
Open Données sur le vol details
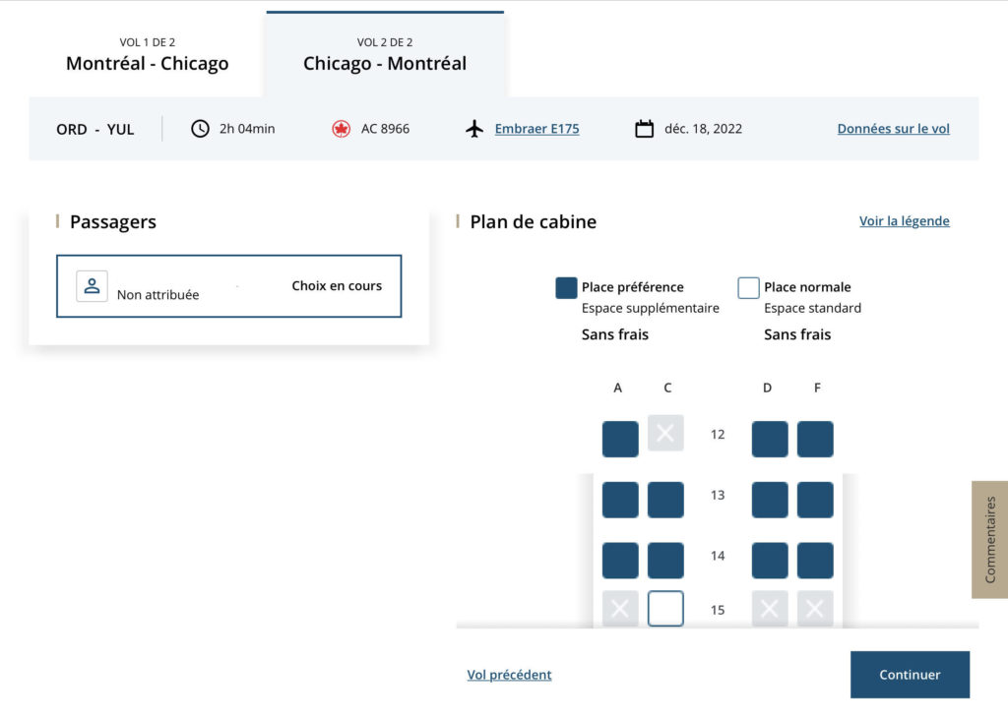coord(893,129)
